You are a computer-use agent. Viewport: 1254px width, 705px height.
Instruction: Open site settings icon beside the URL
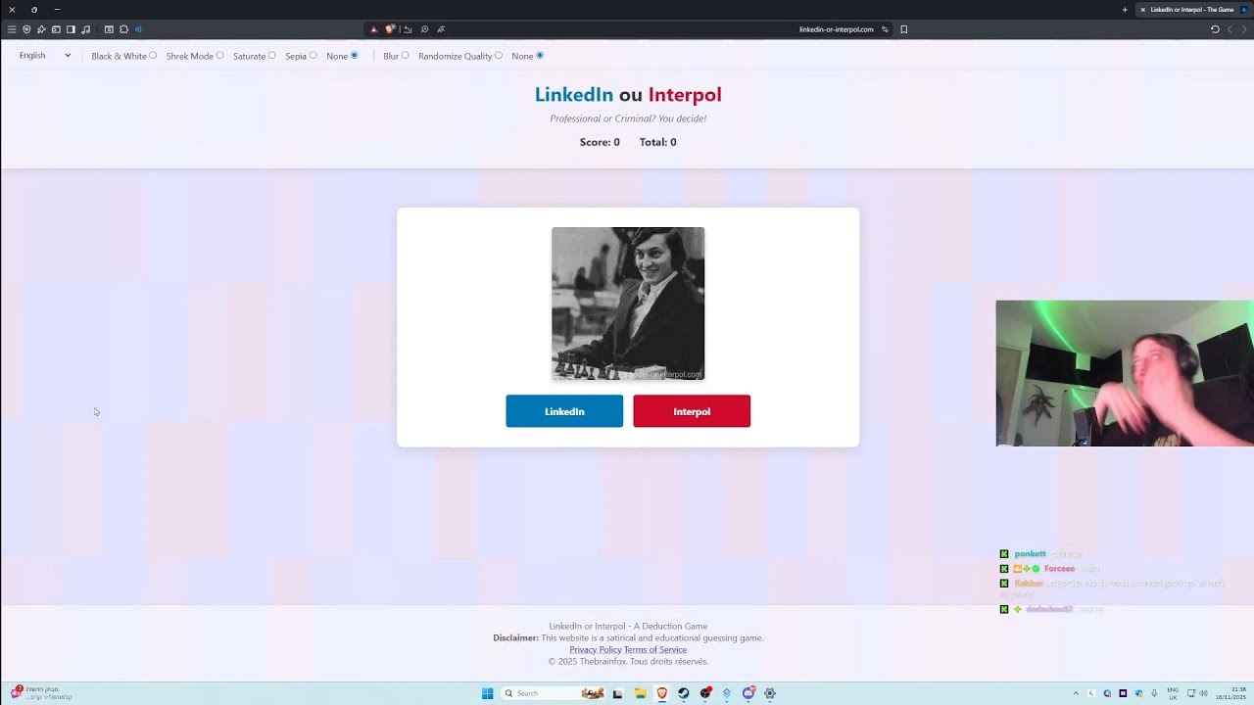pos(885,29)
